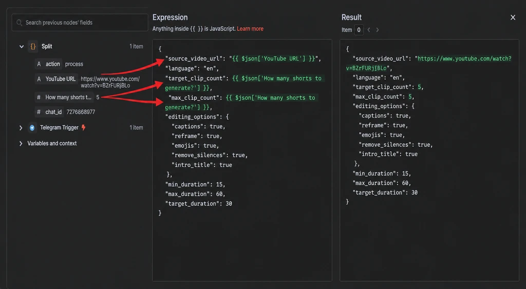Click the string type icon beside action
The width and height of the screenshot is (526, 289).
click(39, 64)
